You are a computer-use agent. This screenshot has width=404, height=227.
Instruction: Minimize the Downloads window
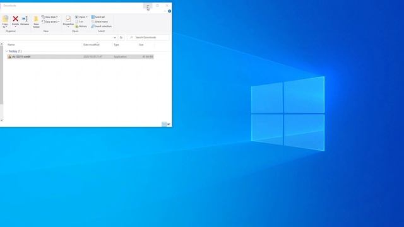coord(148,6)
